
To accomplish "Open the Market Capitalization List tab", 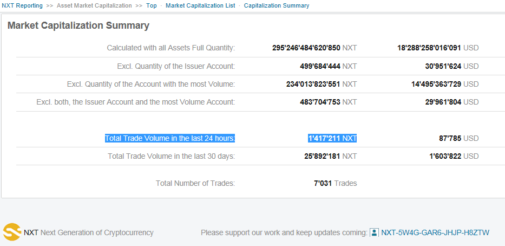I will pos(200,5).
